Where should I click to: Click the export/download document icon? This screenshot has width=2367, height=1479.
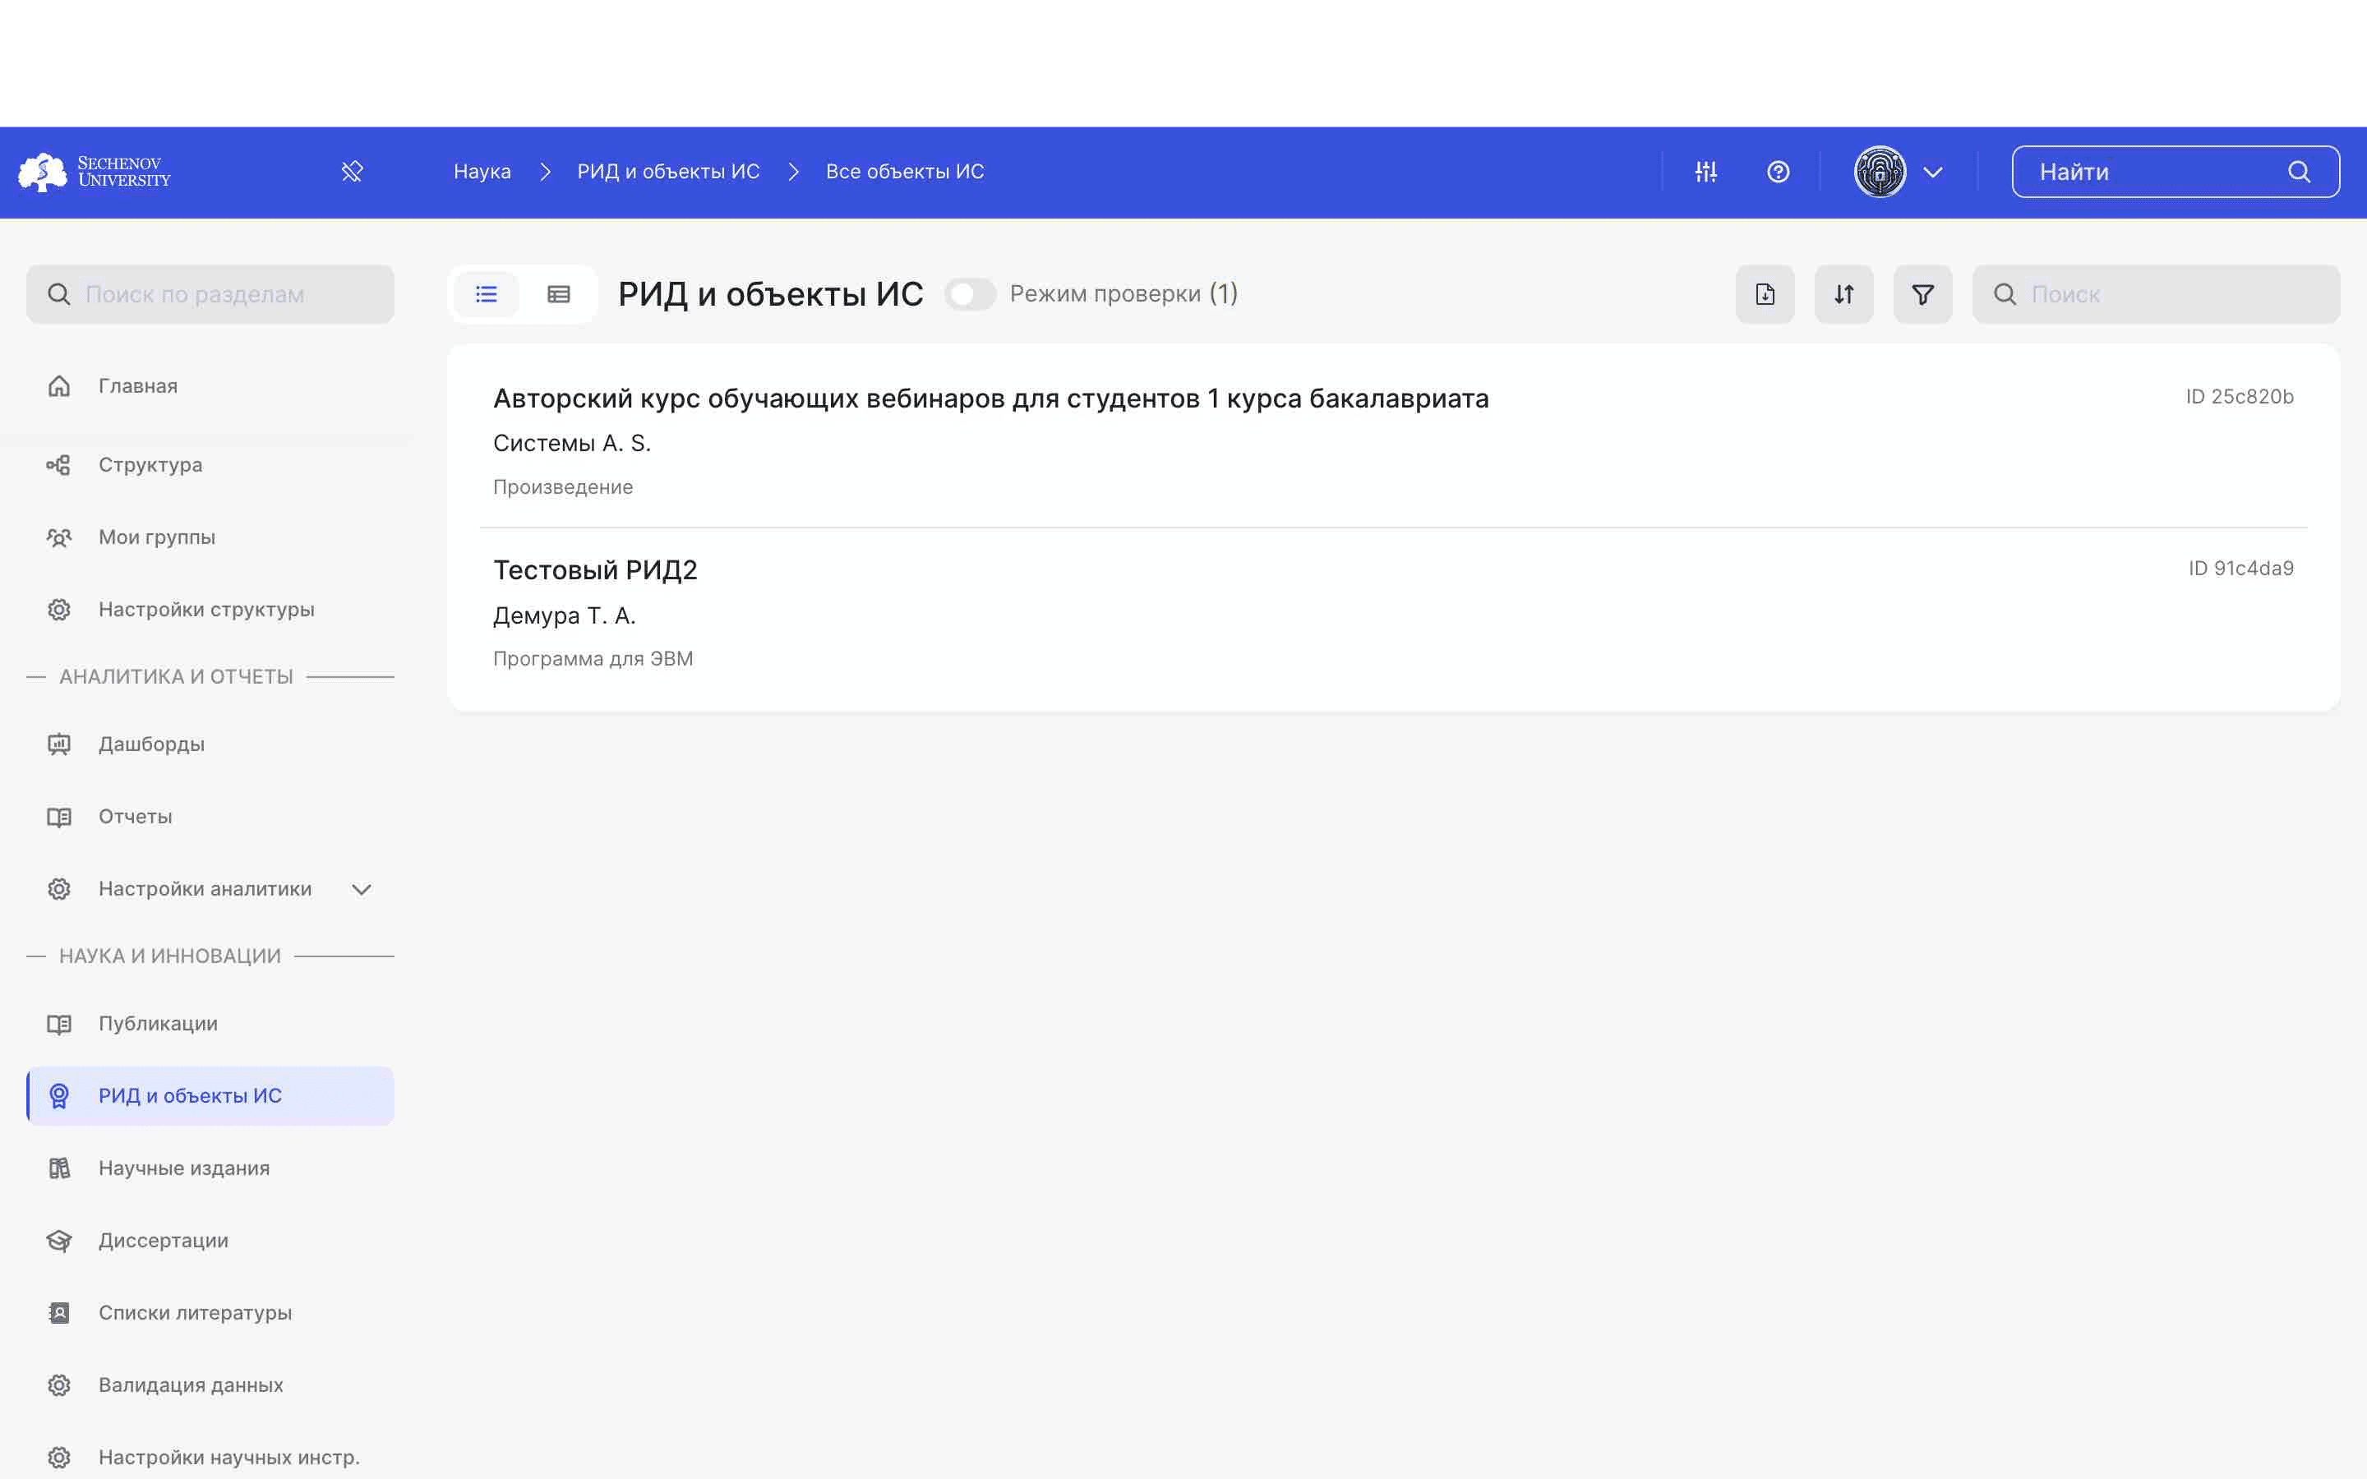click(1764, 293)
